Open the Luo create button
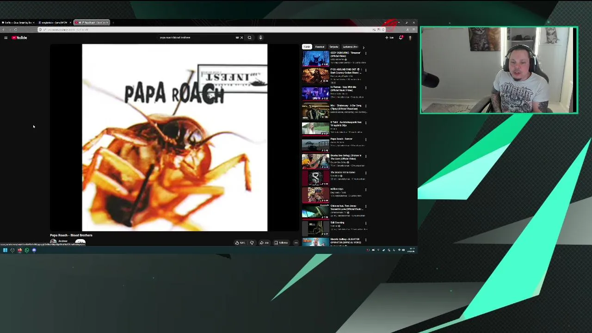The height and width of the screenshot is (333, 592). point(389,37)
